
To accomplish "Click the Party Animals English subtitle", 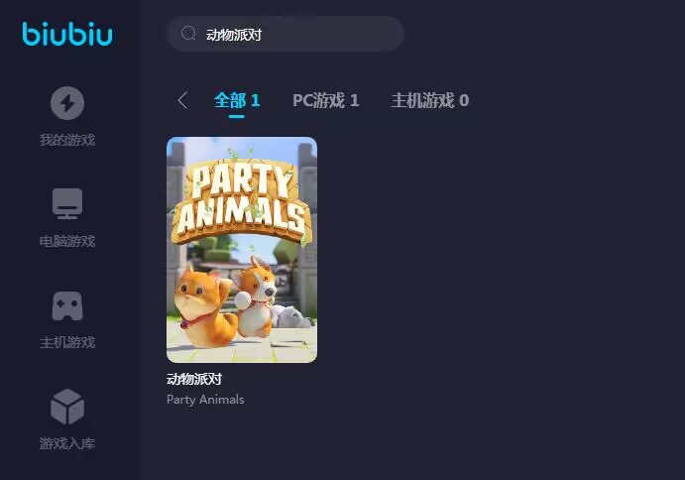I will (205, 400).
